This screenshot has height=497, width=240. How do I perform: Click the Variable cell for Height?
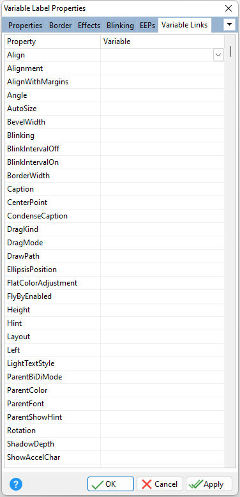tap(162, 310)
